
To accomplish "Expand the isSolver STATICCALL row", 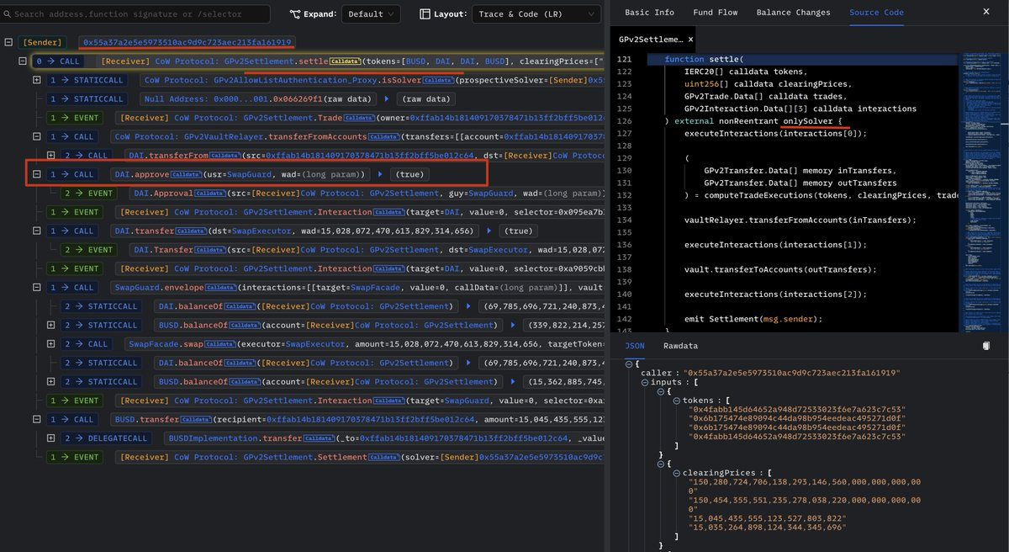I will (37, 80).
